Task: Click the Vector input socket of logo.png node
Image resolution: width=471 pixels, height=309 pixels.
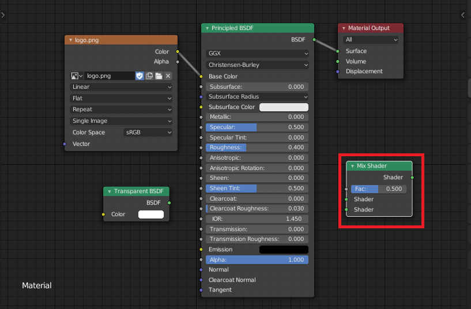Action: coord(65,144)
